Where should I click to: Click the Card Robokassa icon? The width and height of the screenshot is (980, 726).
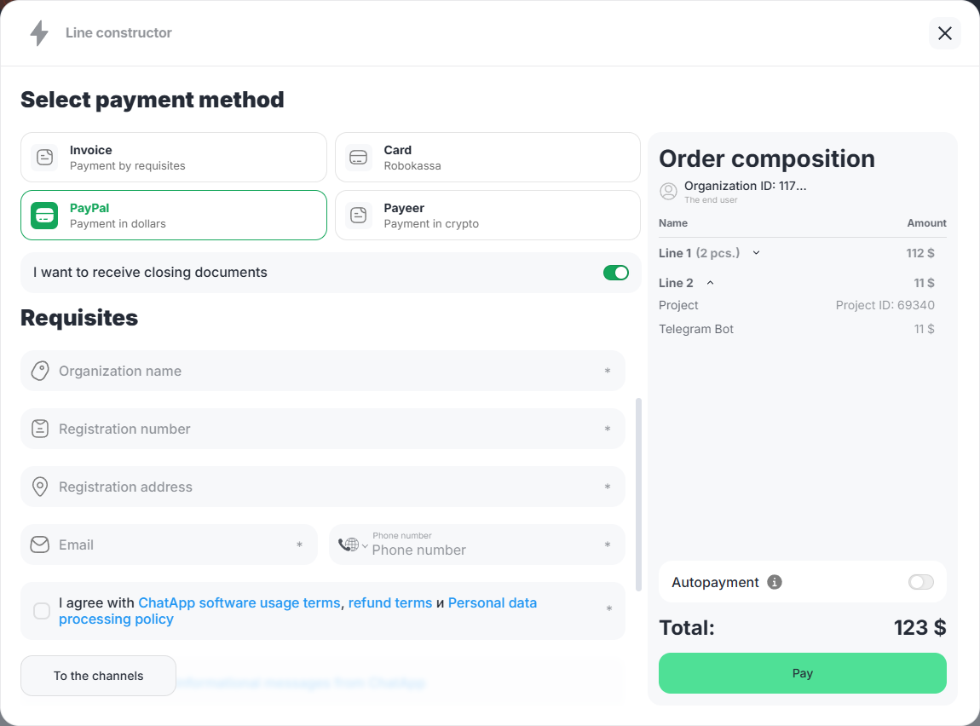(x=359, y=158)
